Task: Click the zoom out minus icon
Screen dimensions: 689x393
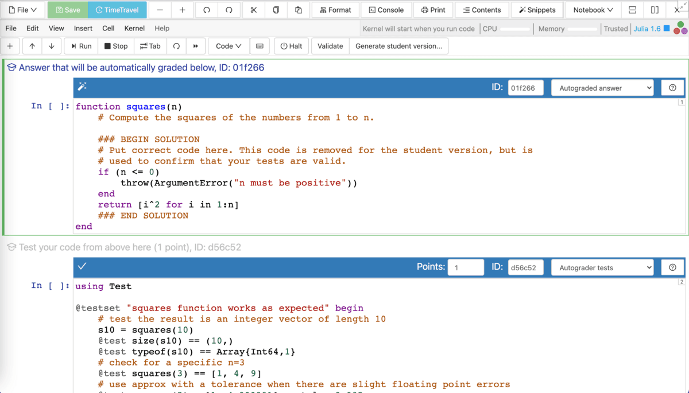Action: coord(160,10)
